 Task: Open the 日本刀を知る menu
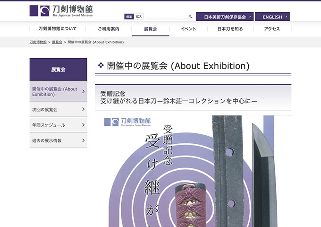(230, 29)
